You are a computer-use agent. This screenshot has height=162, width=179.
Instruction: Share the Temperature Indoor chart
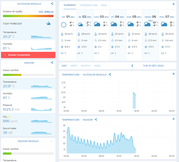click(x=96, y=120)
